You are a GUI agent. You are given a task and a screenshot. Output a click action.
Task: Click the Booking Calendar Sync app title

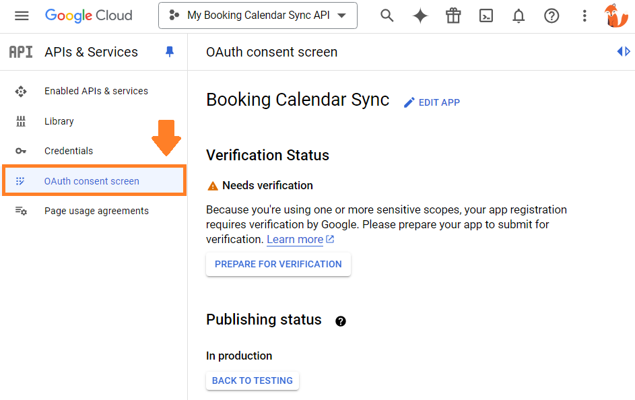pyautogui.click(x=298, y=100)
